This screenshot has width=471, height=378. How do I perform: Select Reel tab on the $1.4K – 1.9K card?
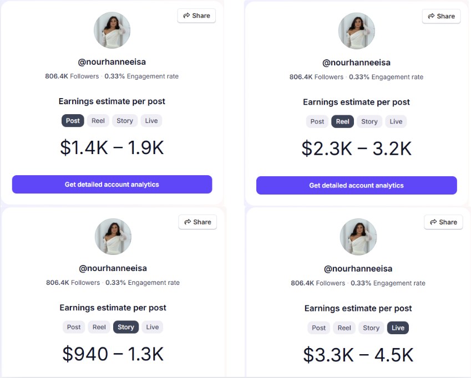[98, 121]
